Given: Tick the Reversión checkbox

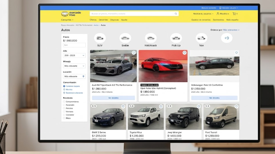Looking at the screenshot, I should 64,105.
